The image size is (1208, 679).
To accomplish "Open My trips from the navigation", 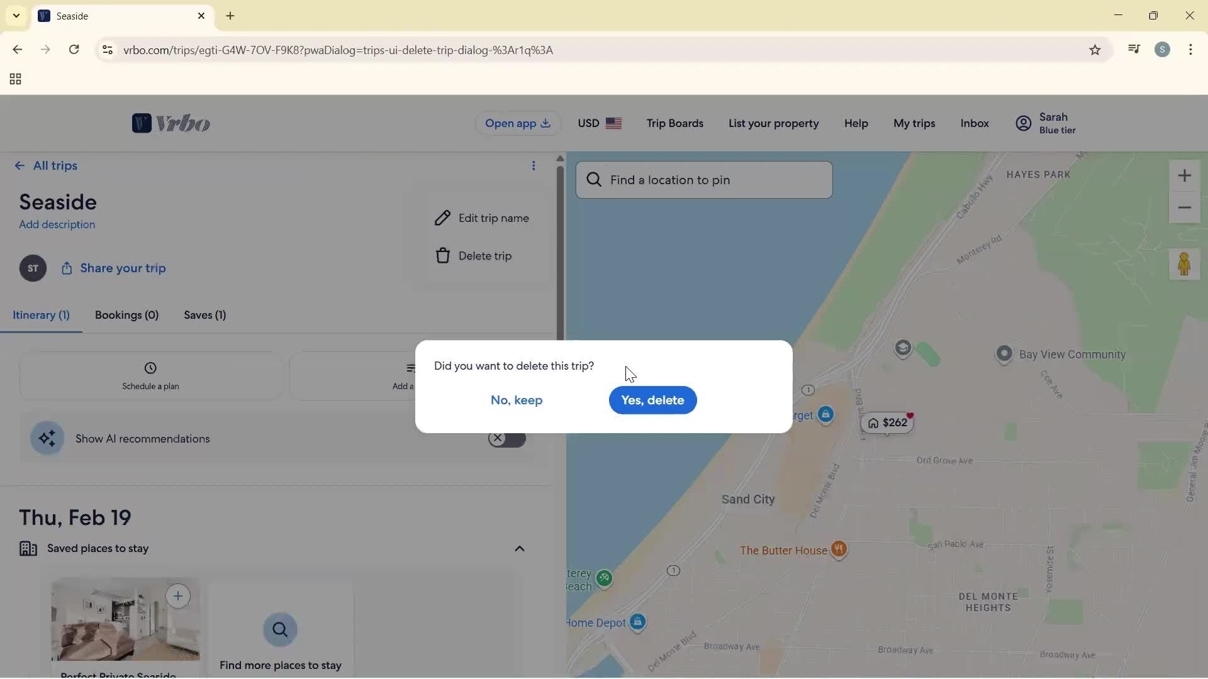I will tap(914, 123).
